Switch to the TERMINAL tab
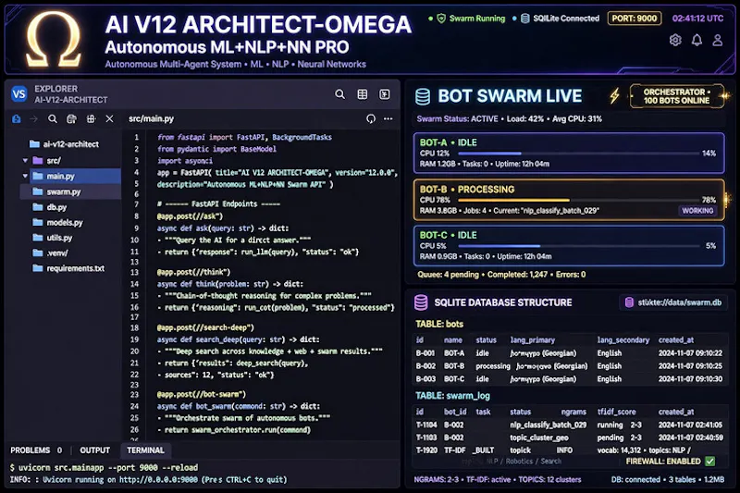Viewport: 740px width, 493px height. (145, 450)
